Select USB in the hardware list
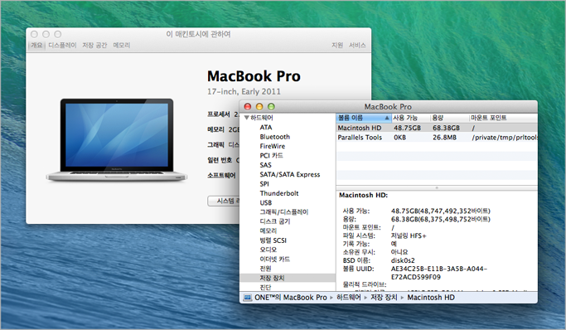The width and height of the screenshot is (566, 330). click(266, 202)
